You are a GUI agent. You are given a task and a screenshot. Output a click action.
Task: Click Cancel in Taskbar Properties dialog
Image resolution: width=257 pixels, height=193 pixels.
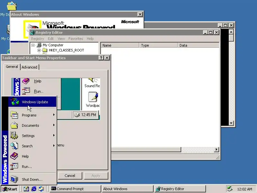pos(70,176)
